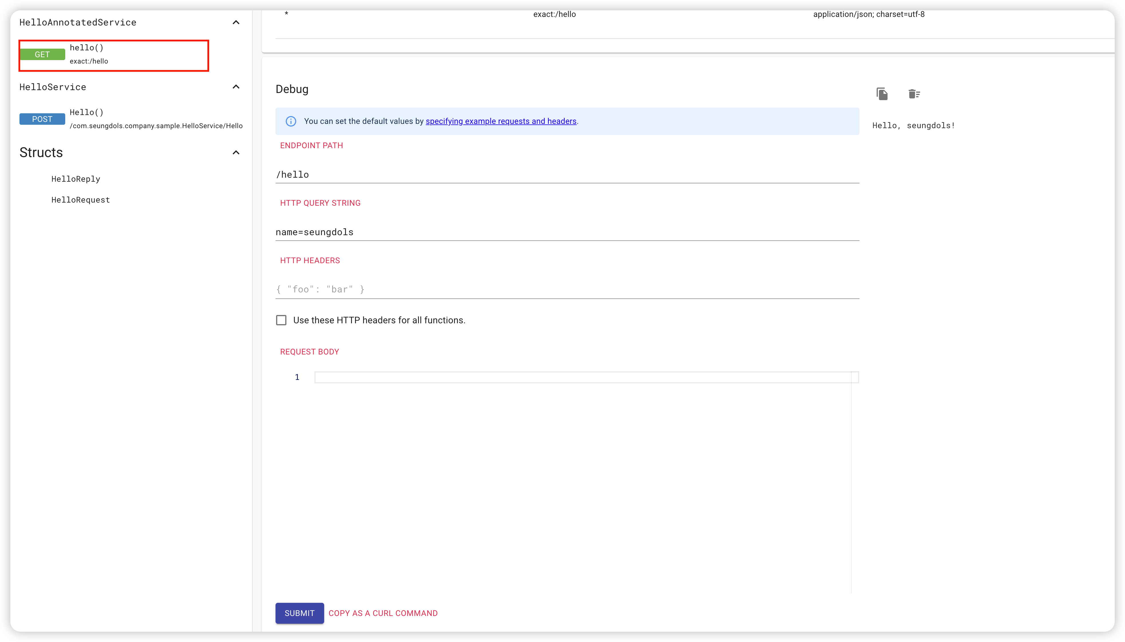Screen dimensions: 1125x642
Task: Open the HelloRequest struct
Action: tap(81, 200)
